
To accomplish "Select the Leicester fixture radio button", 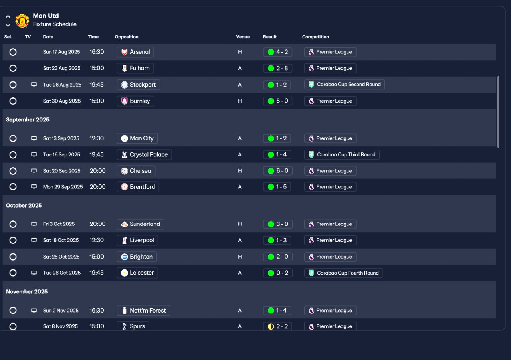I will [13, 273].
